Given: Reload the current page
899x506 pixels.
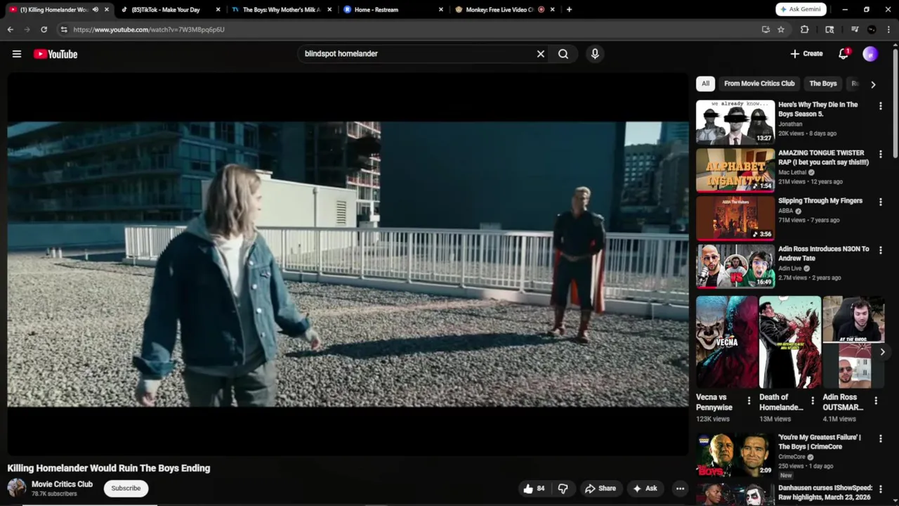Looking at the screenshot, I should click(x=44, y=30).
